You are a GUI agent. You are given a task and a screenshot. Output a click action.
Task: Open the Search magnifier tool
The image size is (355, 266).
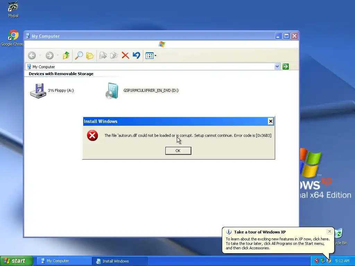(79, 55)
